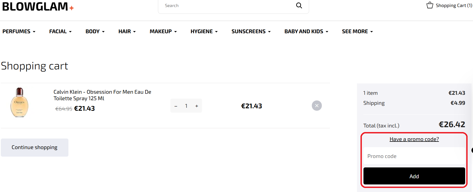Image resolution: width=473 pixels, height=192 pixels.
Task: Open the Shopping Cart basket icon
Action: (430, 5)
